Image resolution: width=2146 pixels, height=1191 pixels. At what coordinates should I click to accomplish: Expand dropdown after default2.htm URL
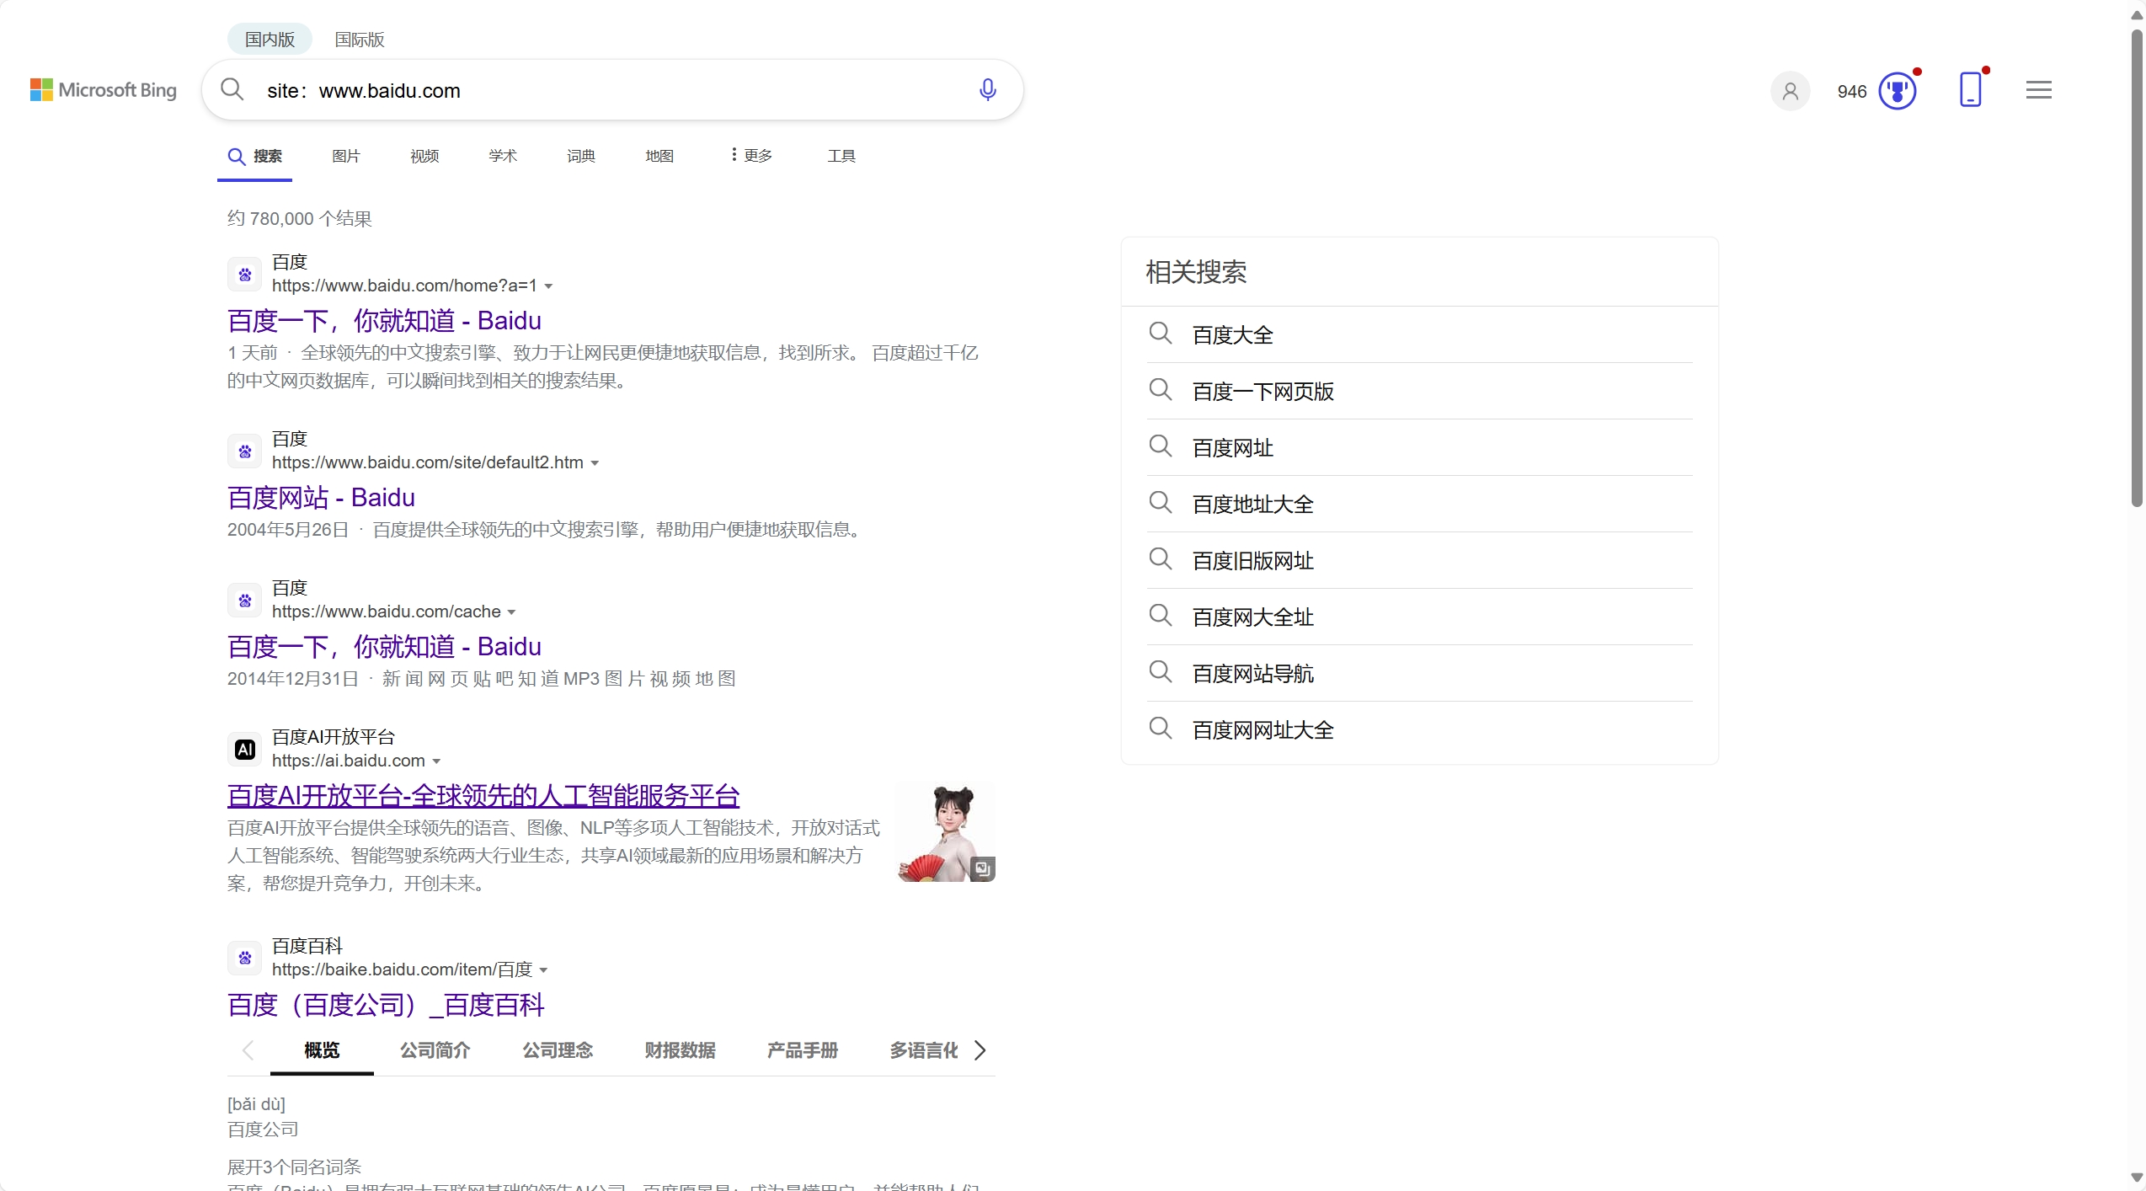click(595, 463)
